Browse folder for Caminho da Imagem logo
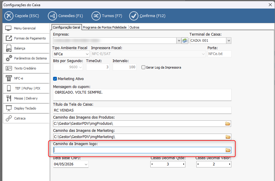Screen dimensions: 275x181 click(x=228, y=150)
